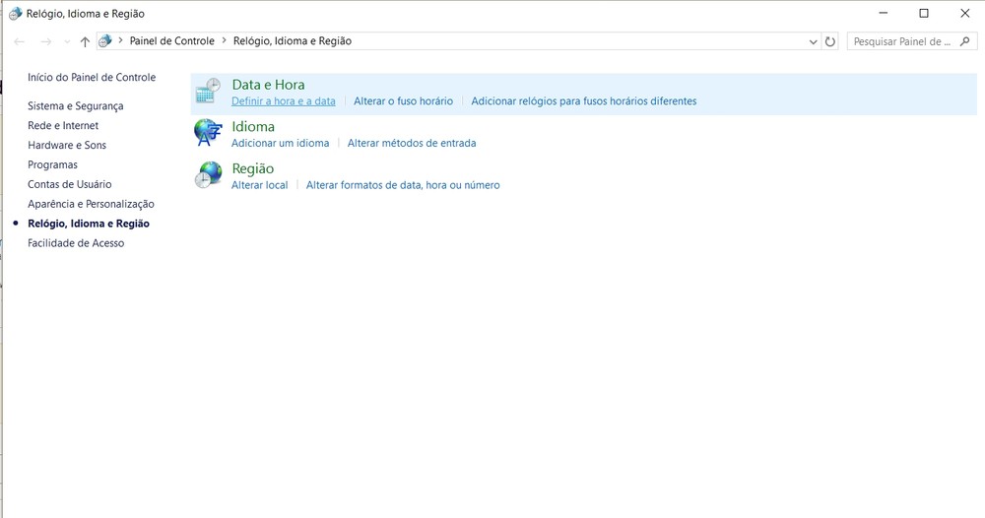This screenshot has width=985, height=518.
Task: Go forward with the right arrow
Action: [46, 41]
